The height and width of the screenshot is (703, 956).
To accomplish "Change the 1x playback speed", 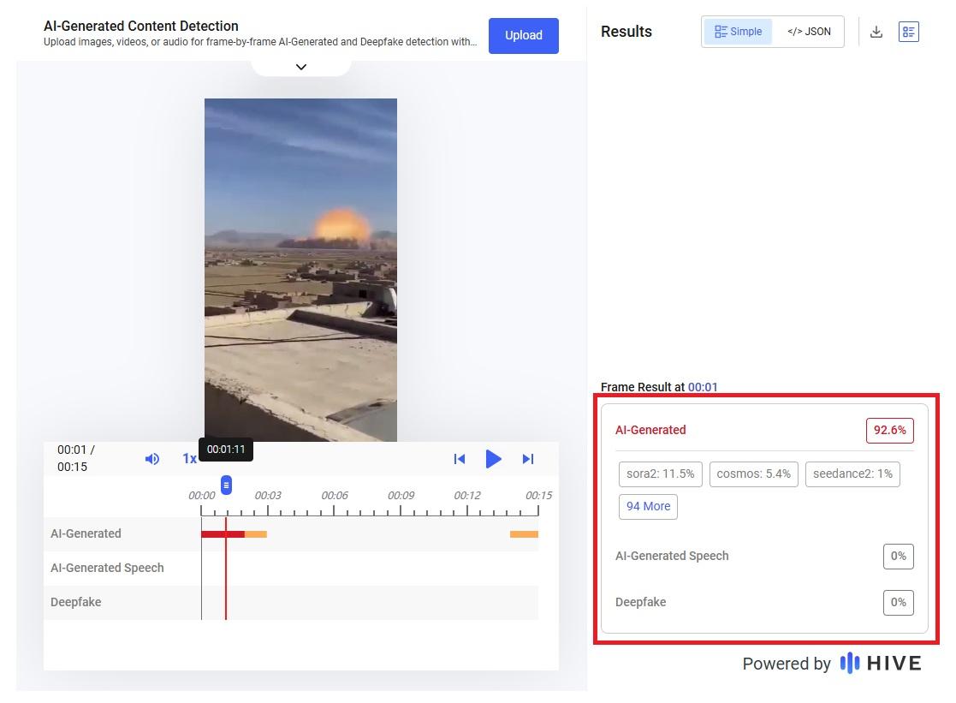I will (x=189, y=459).
